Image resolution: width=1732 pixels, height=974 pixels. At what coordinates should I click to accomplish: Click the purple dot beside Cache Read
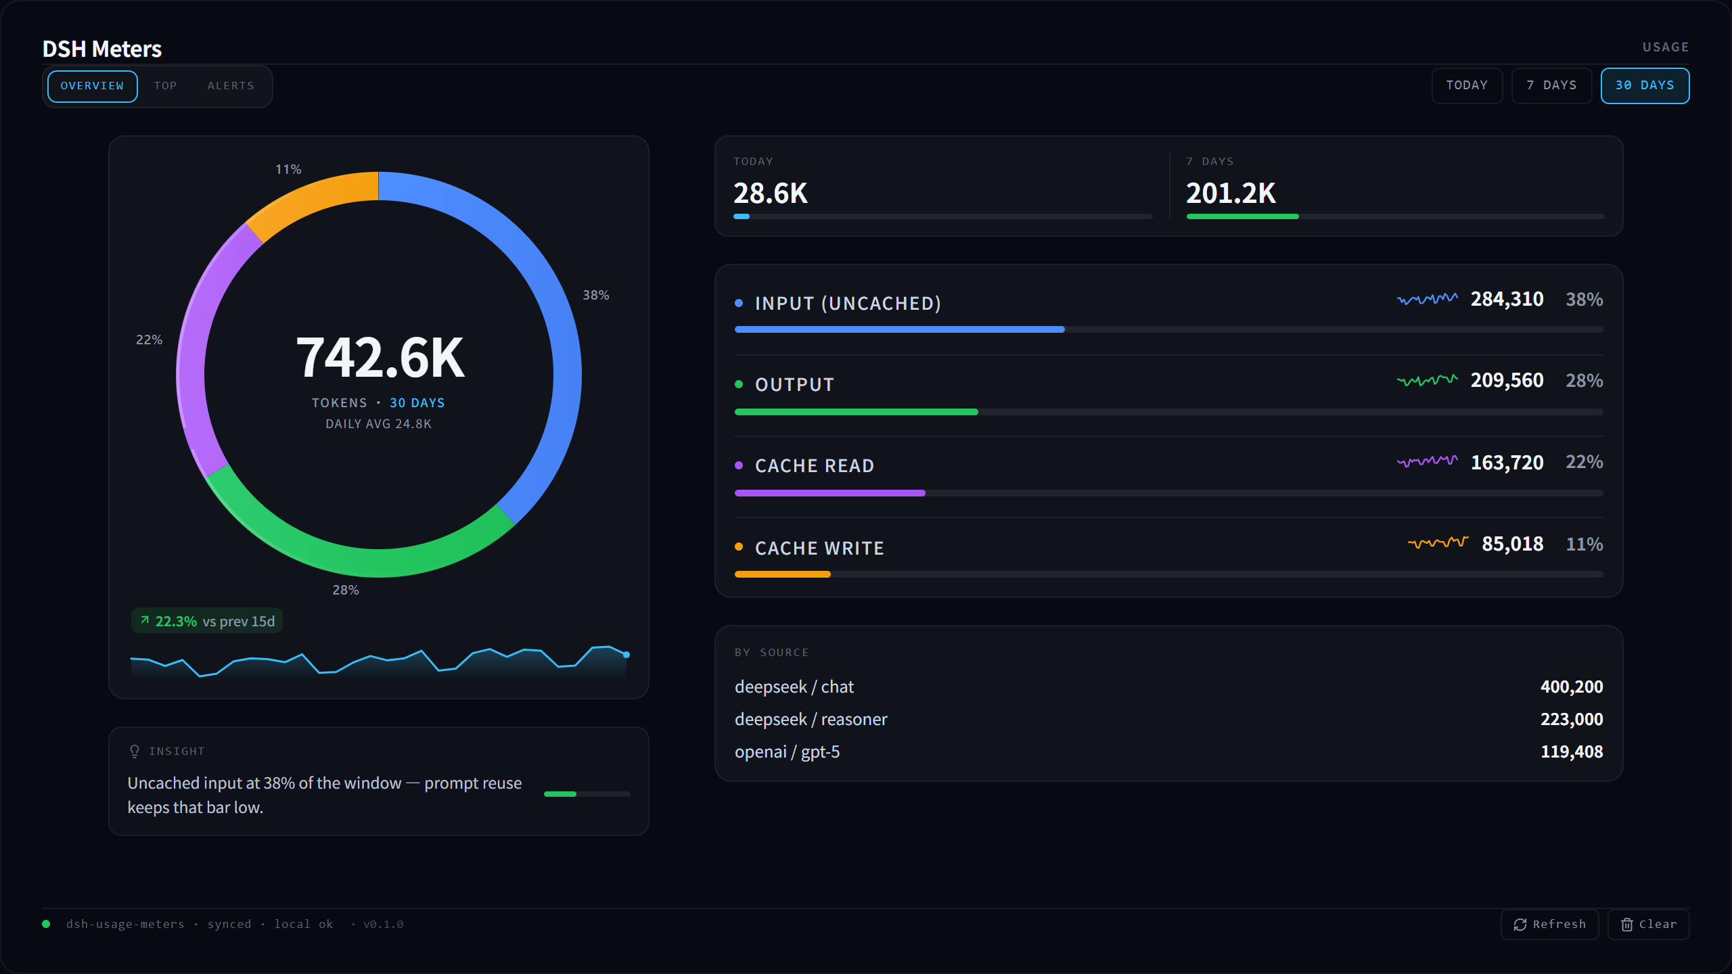(x=739, y=465)
